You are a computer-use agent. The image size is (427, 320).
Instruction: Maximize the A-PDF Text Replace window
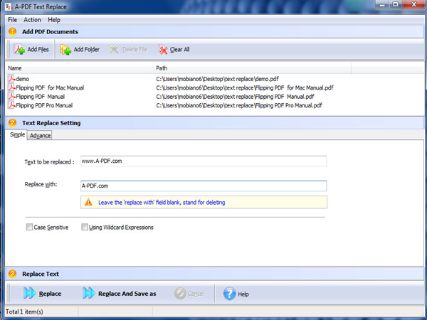(x=396, y=5)
